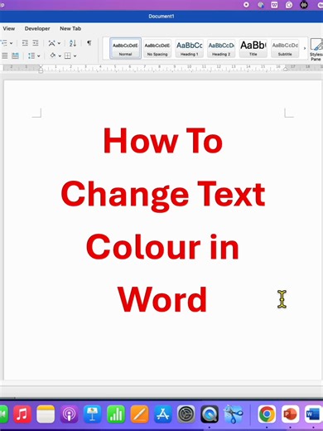Viewport: 323px width, 431px height.
Task: Open Podcasts app in the Dock
Action: pyautogui.click(x=70, y=414)
